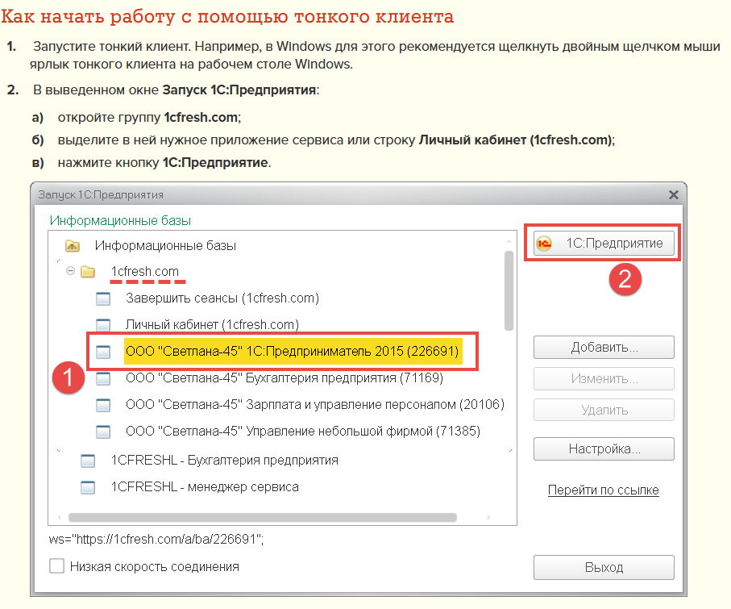Click icon beside 1С:Предприниматель 2015 entry
The width and height of the screenshot is (731, 609).
click(x=103, y=352)
